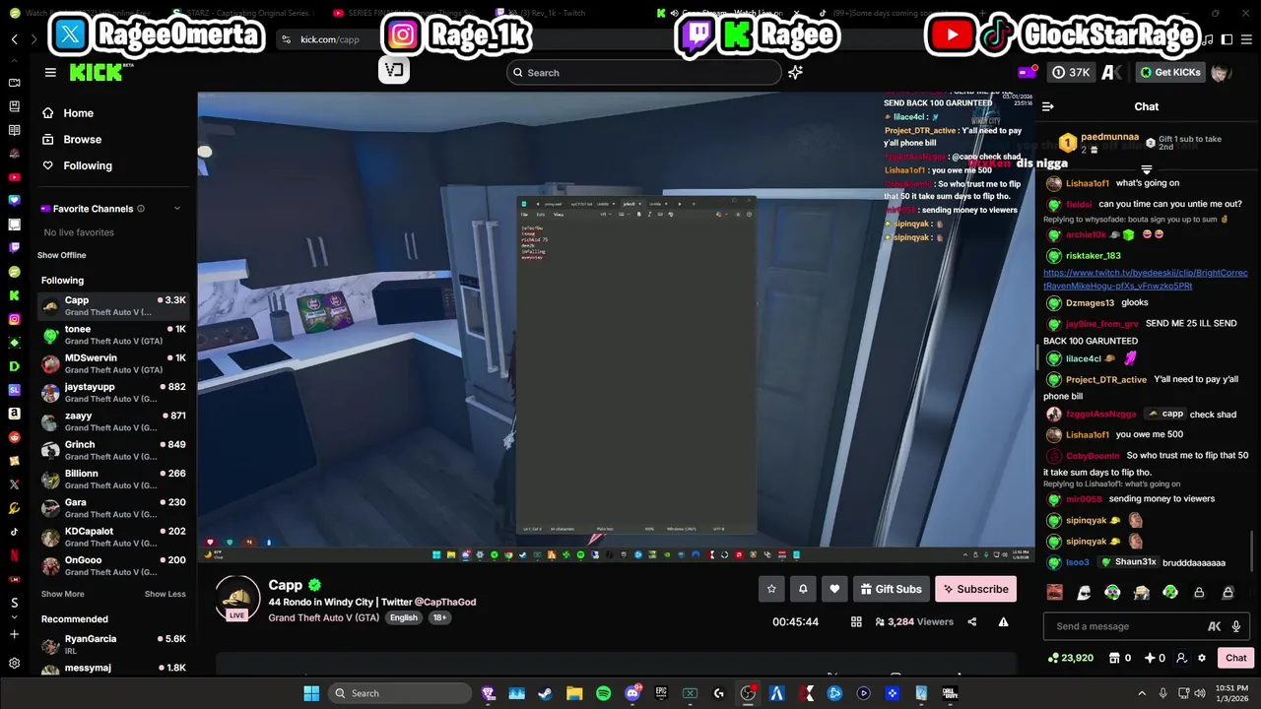Open Browse in Kick's sidebar

[83, 140]
